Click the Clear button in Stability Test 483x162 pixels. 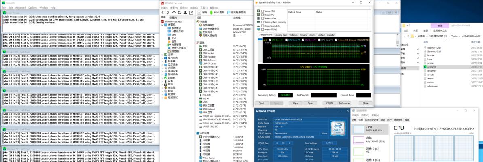coord(295,103)
